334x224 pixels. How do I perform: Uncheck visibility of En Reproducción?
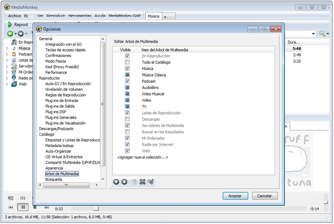(x=127, y=56)
